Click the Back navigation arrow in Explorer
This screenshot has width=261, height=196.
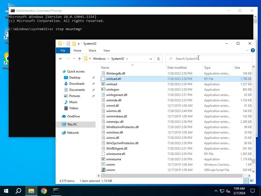[61, 59]
